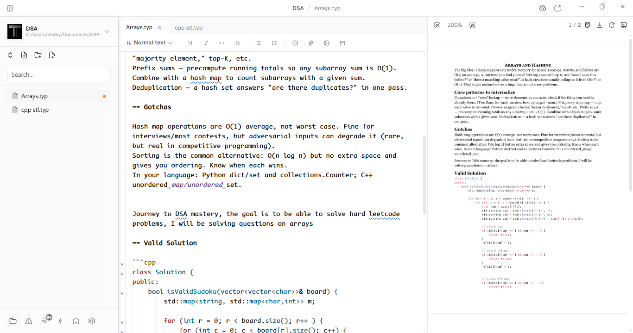Click the underlined 'hash map' text
This screenshot has height=333, width=633.
[x=206, y=78]
